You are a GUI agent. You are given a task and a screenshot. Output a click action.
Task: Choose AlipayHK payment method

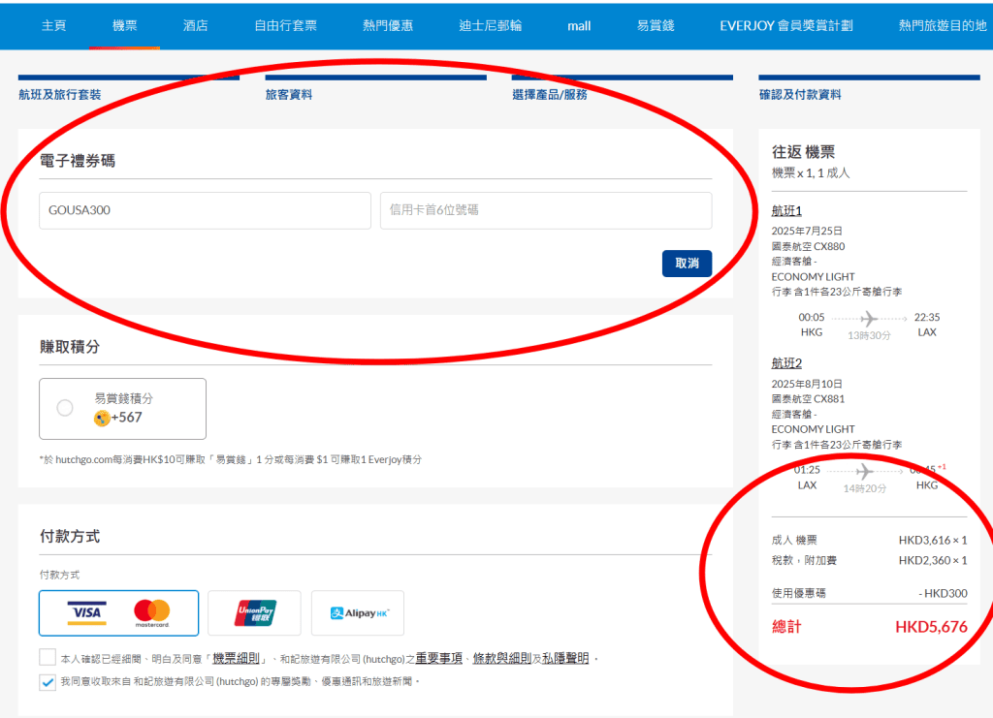point(358,612)
